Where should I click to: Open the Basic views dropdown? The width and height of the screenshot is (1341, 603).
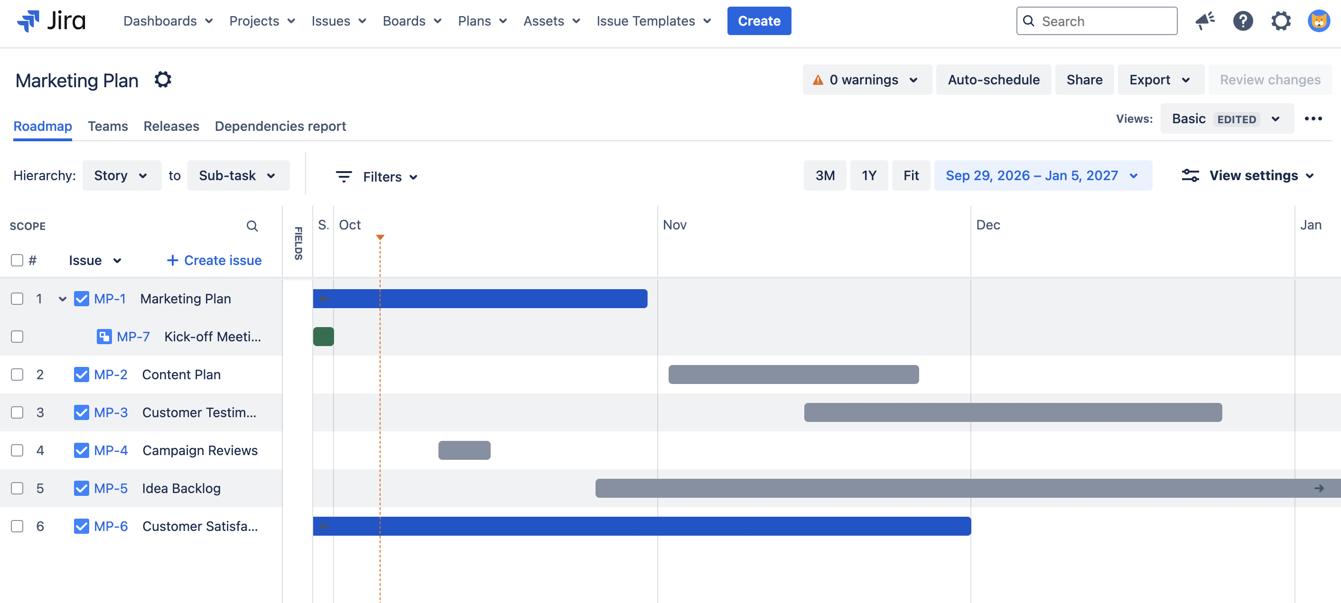pyautogui.click(x=1227, y=119)
